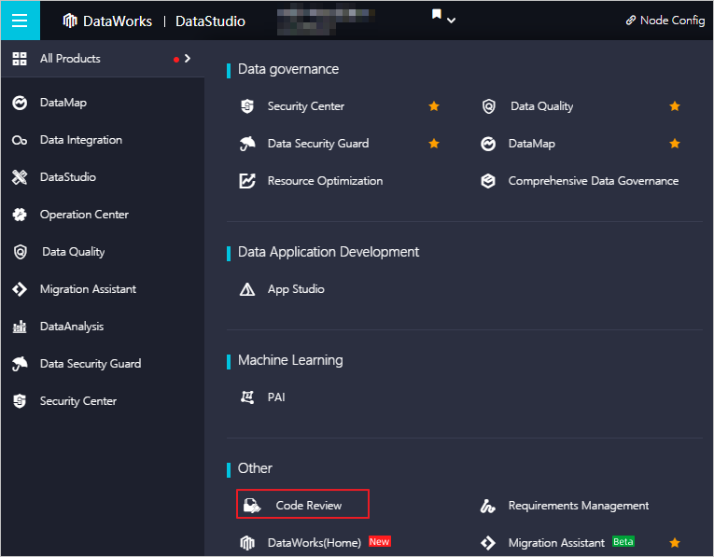Toggle favorite star for Security Center
This screenshot has height=557, width=714.
(434, 106)
